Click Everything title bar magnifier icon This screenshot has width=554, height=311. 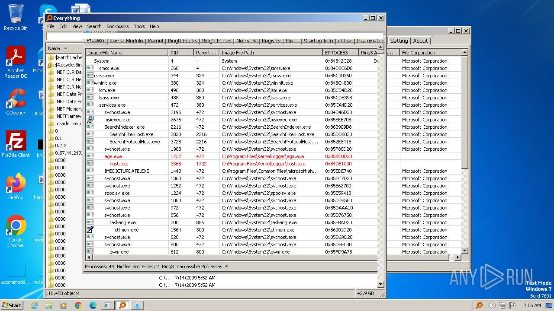click(49, 18)
